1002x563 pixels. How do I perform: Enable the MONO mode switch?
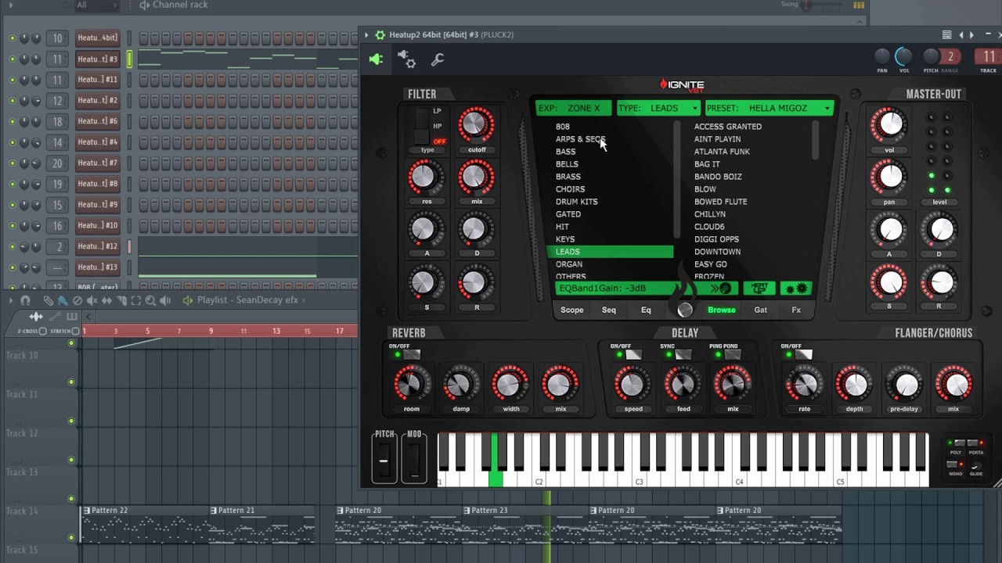pos(952,464)
